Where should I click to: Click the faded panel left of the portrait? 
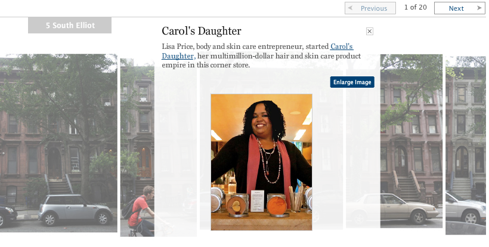click(175, 153)
